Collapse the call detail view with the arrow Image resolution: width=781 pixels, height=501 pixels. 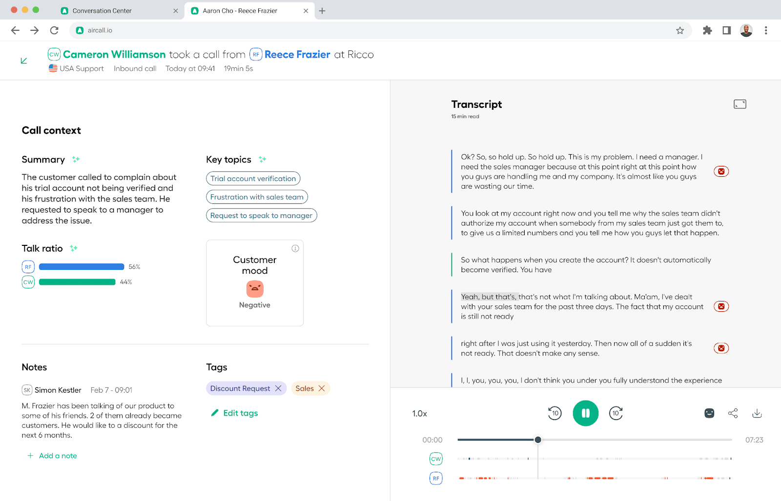(23, 60)
